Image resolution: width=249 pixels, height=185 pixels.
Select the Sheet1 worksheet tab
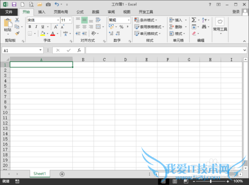click(40, 174)
